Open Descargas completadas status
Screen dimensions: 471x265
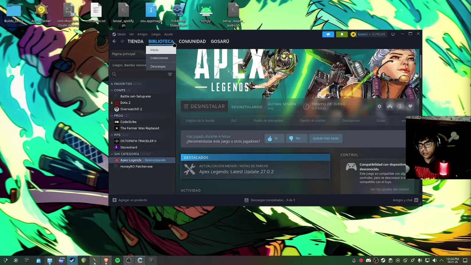(270, 200)
